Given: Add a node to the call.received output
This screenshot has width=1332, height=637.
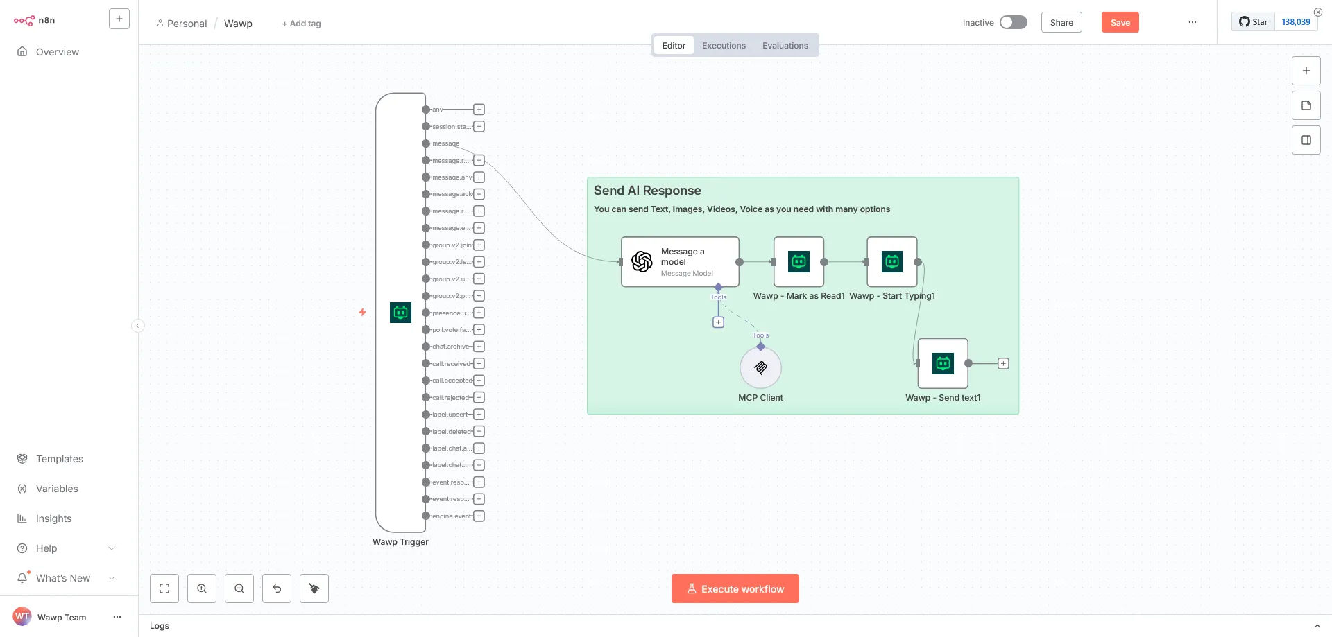Looking at the screenshot, I should (479, 363).
